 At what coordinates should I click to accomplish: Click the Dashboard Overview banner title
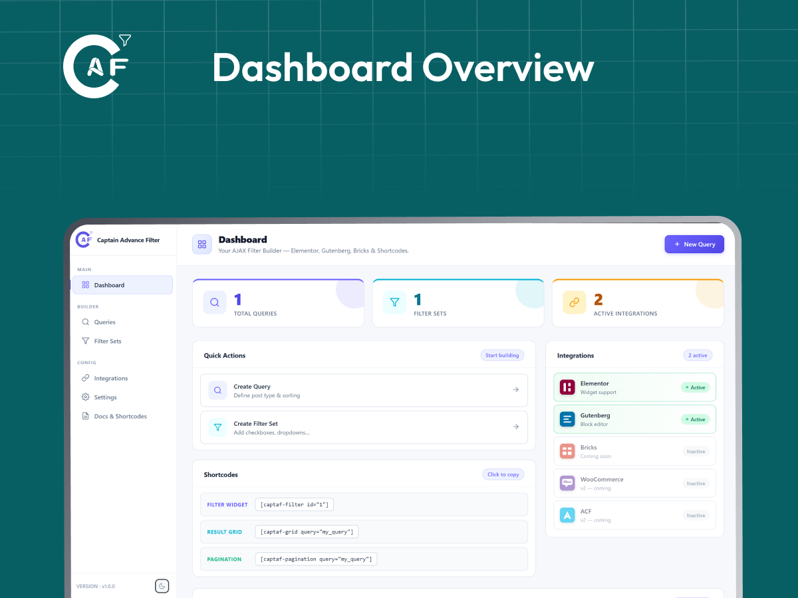(x=403, y=68)
